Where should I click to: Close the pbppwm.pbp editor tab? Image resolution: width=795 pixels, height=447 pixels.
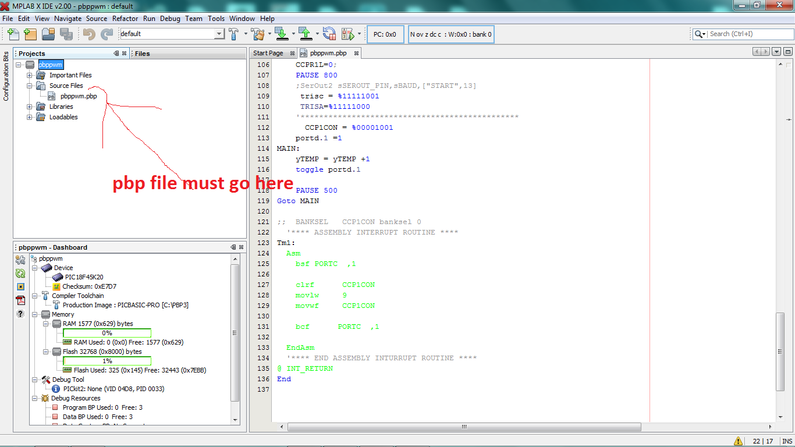click(356, 53)
